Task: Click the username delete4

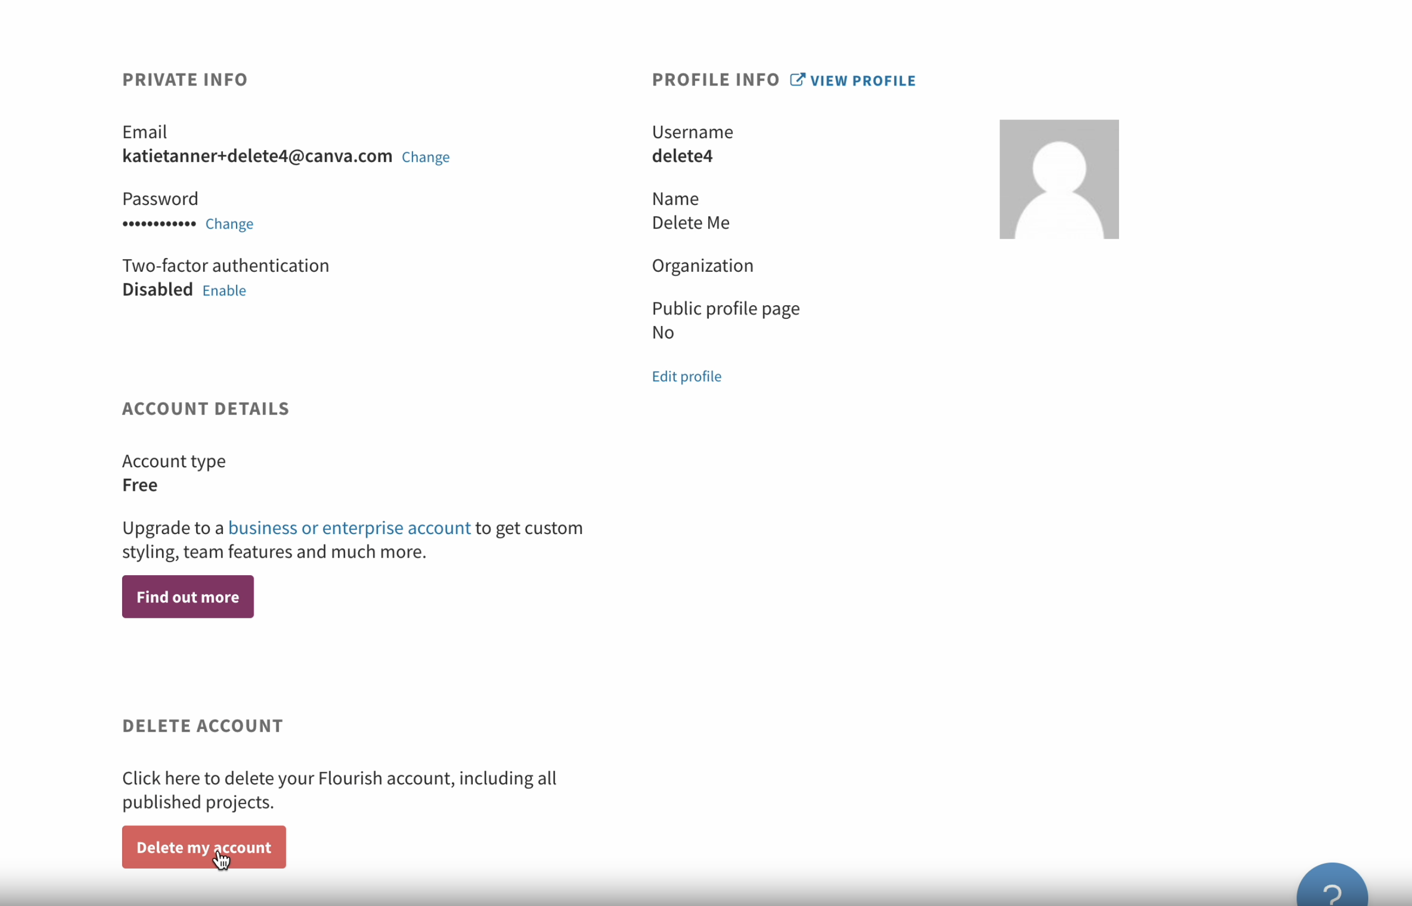Action: [x=681, y=156]
